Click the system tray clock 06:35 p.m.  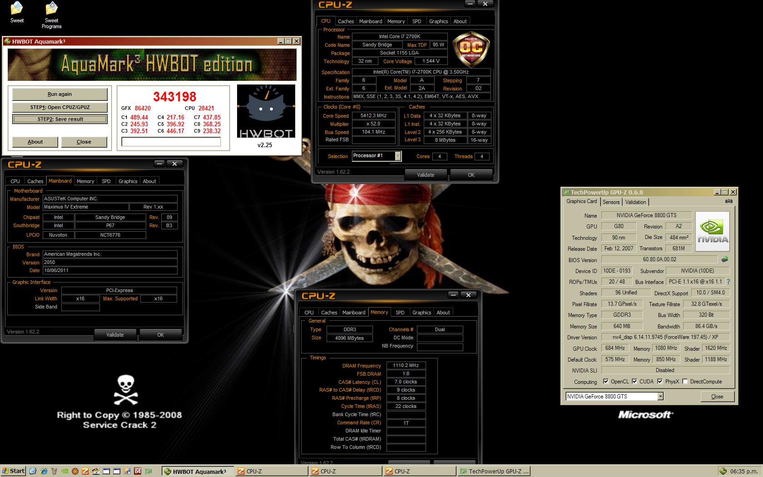tap(743, 471)
